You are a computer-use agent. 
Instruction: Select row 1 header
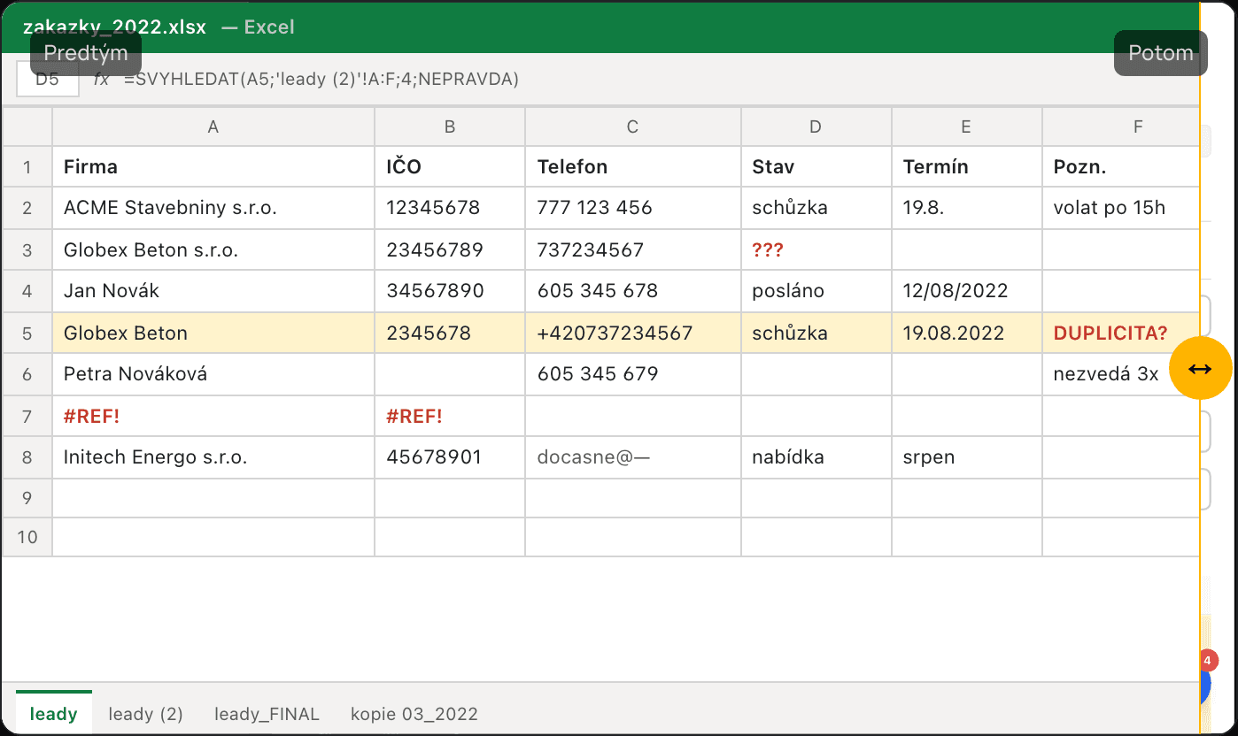pyautogui.click(x=27, y=166)
